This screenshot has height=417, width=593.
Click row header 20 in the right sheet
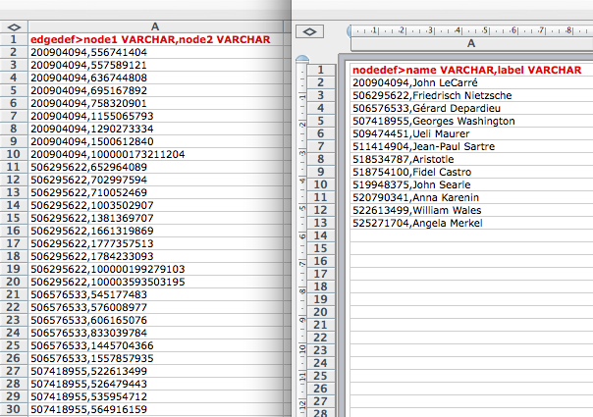point(321,312)
